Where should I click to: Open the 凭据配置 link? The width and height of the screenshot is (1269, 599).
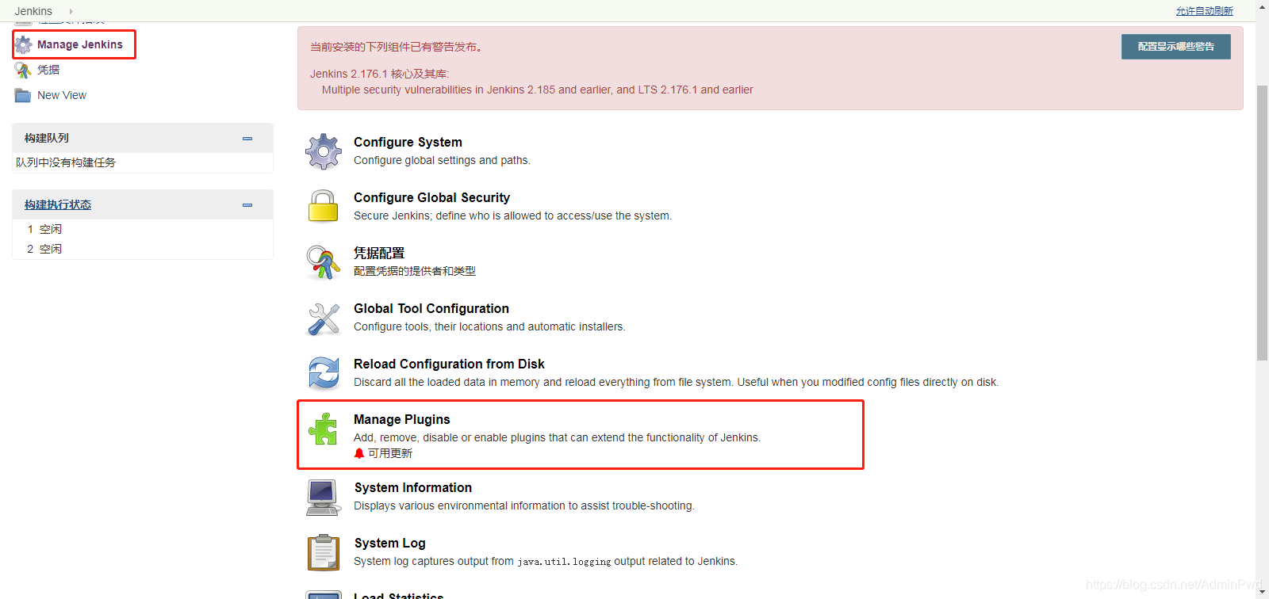[x=379, y=253]
